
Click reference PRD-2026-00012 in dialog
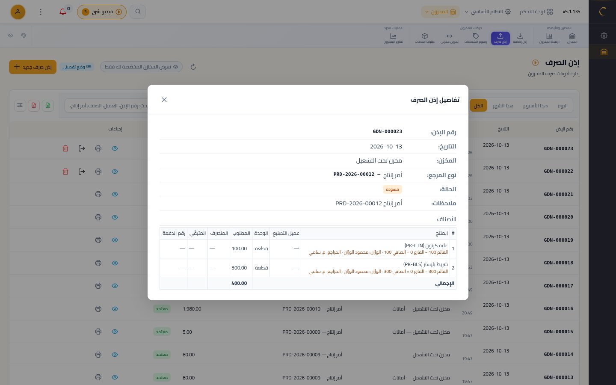(x=354, y=175)
